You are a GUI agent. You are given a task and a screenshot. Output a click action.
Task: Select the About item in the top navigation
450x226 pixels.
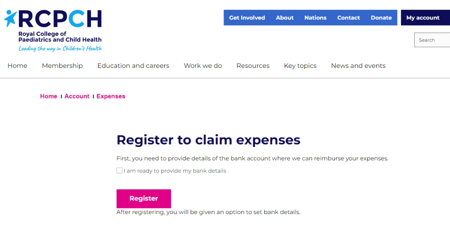(285, 17)
